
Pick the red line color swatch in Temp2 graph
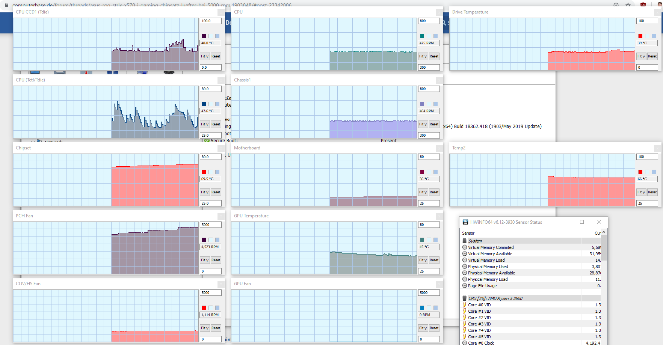coord(640,172)
